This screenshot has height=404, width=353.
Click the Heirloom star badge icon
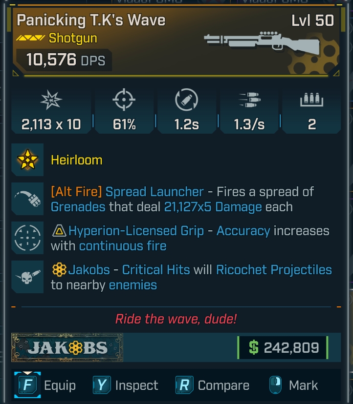[27, 160]
